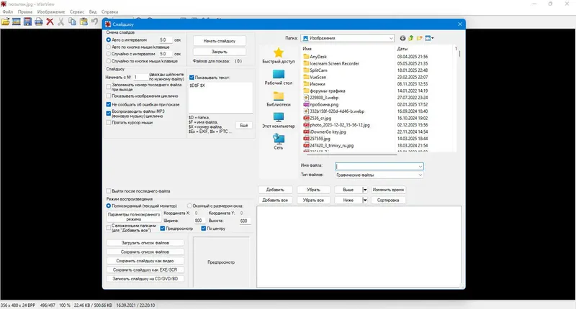Create new folder using the yellow folder icon

click(x=419, y=38)
